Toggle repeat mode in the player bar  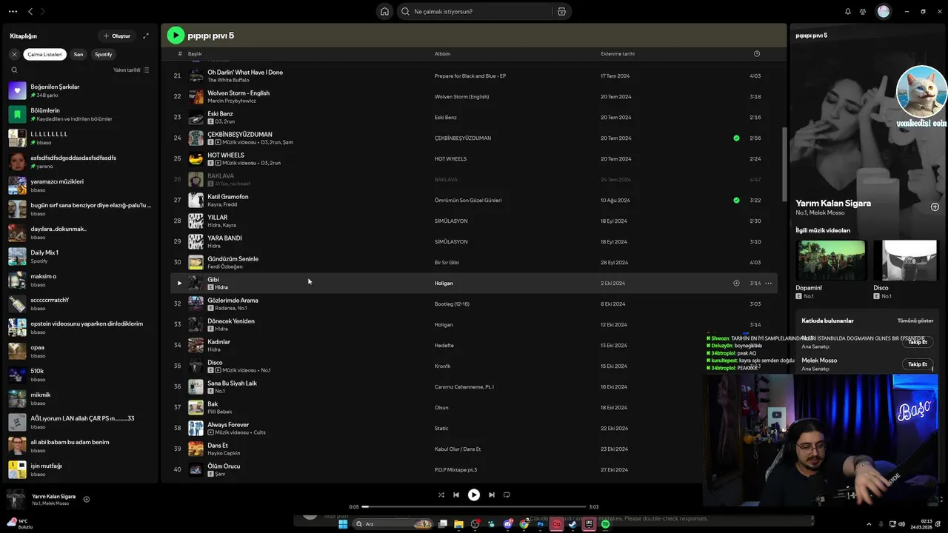click(507, 495)
